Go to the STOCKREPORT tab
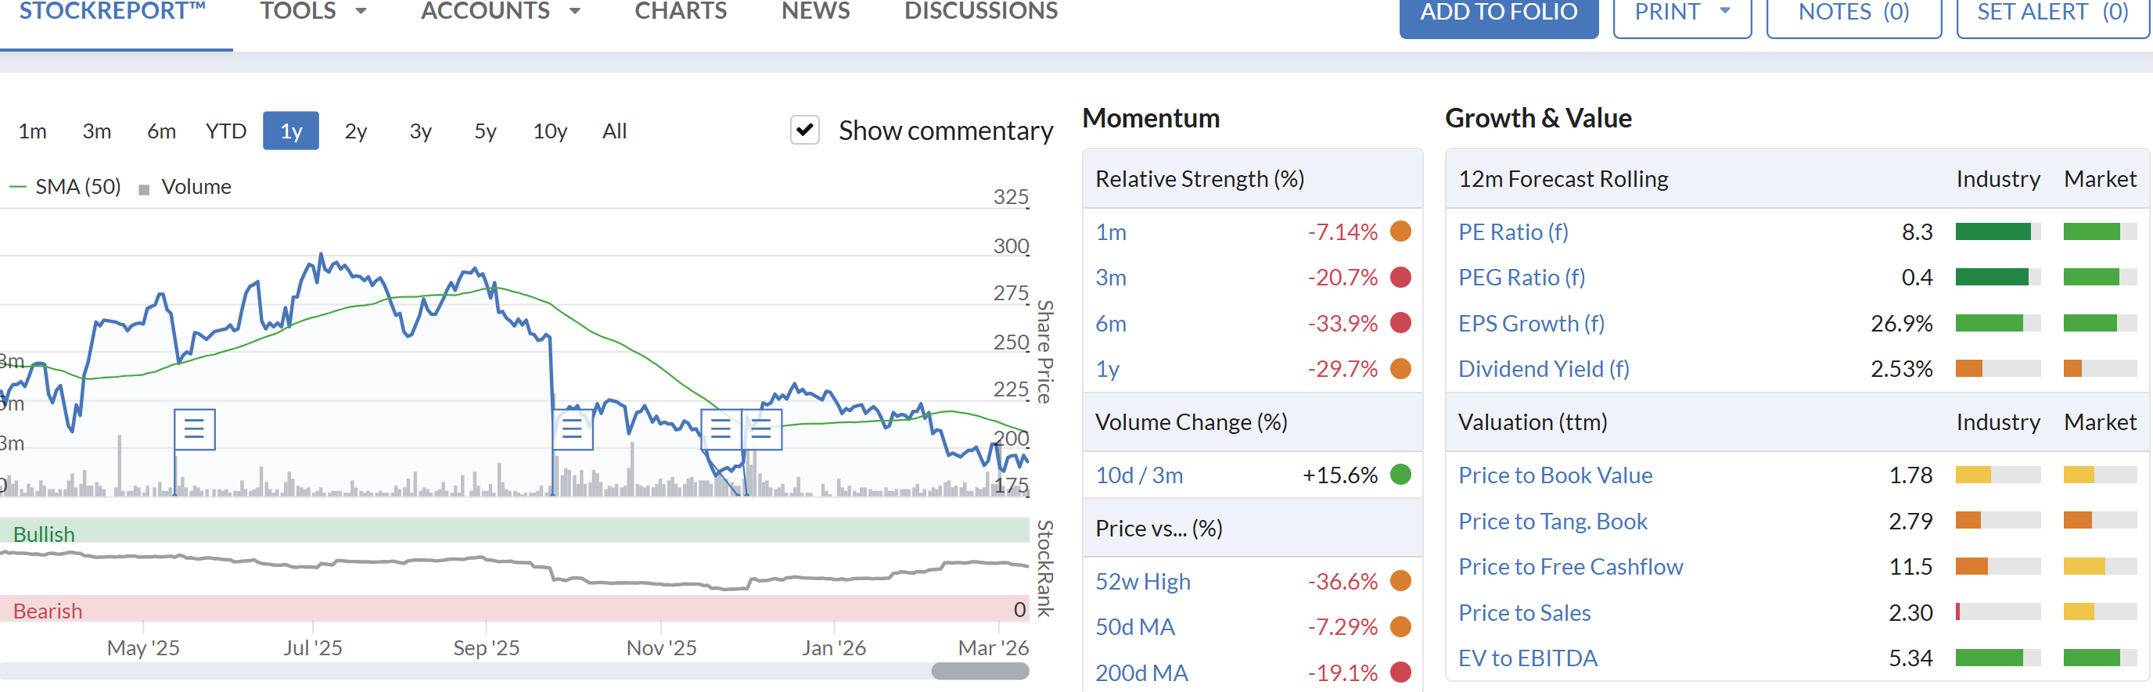This screenshot has height=692, width=2153. pyautogui.click(x=113, y=12)
